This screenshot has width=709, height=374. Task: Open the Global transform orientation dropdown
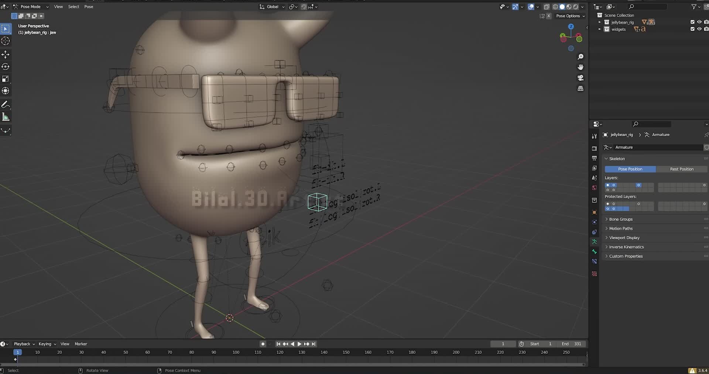272,6
